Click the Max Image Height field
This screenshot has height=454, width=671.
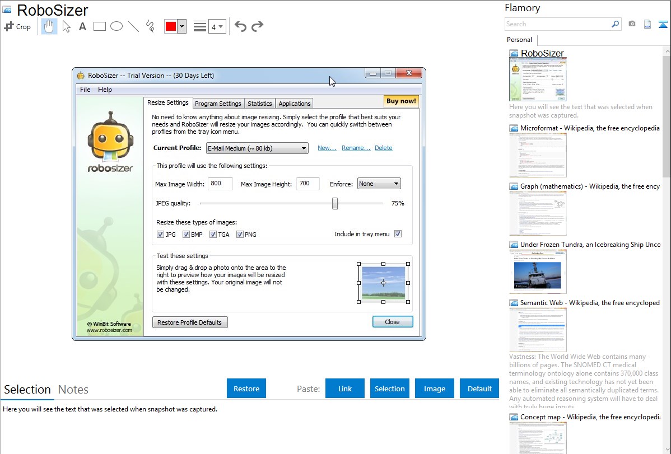[x=308, y=184]
